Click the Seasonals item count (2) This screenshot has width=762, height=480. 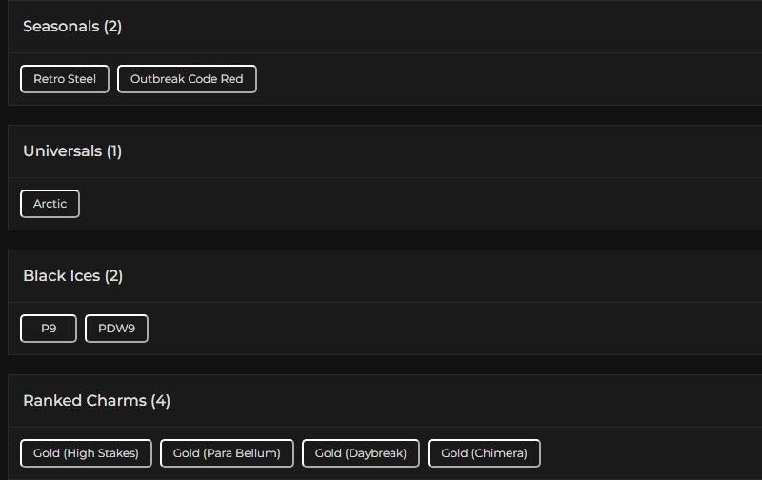pos(113,27)
